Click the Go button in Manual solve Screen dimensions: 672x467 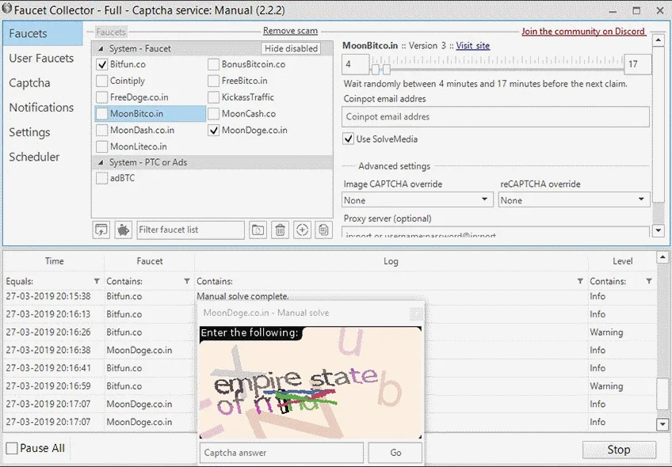[x=395, y=453]
